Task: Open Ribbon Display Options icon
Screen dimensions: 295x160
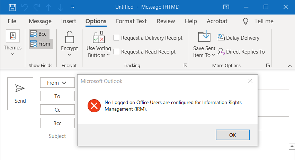Action: [226, 7]
